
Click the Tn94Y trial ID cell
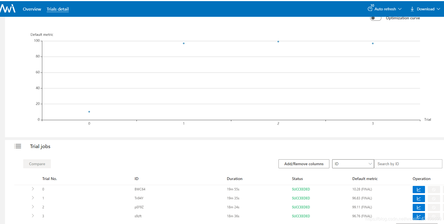[x=139, y=198]
